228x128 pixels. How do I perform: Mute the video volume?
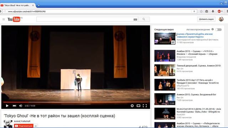point(21,106)
